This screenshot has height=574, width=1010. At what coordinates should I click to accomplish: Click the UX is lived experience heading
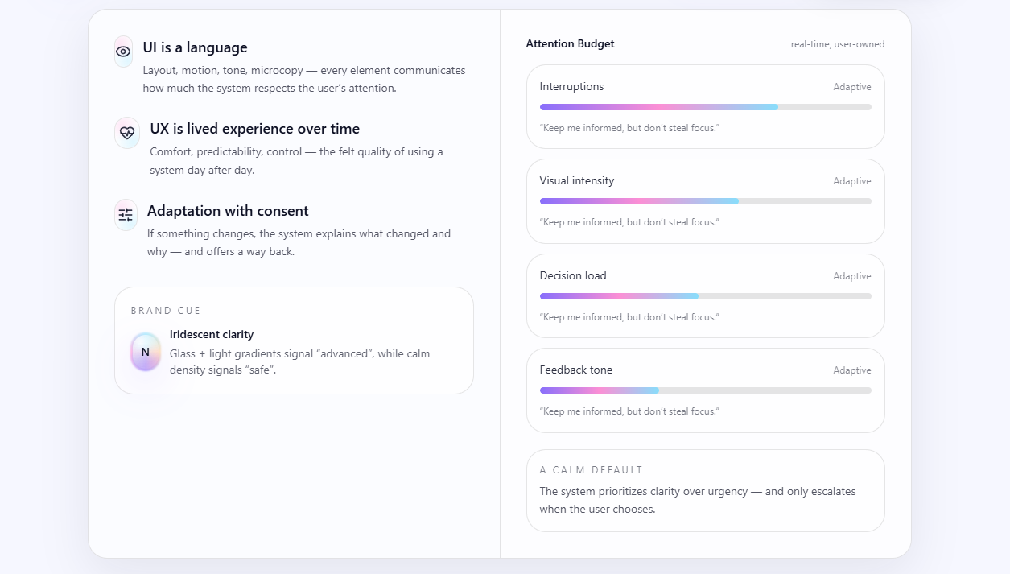(x=254, y=129)
